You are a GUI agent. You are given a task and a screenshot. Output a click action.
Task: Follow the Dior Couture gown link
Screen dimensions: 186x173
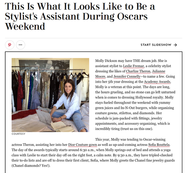83,145
